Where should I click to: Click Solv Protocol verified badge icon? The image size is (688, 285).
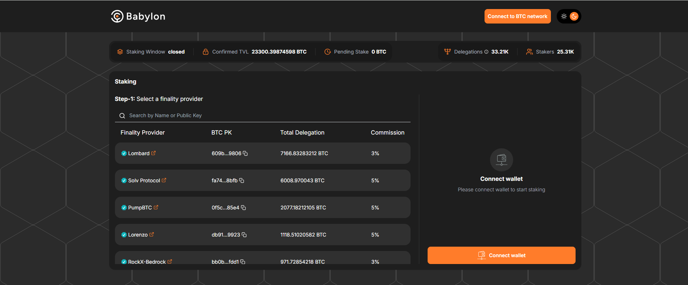pyautogui.click(x=124, y=180)
